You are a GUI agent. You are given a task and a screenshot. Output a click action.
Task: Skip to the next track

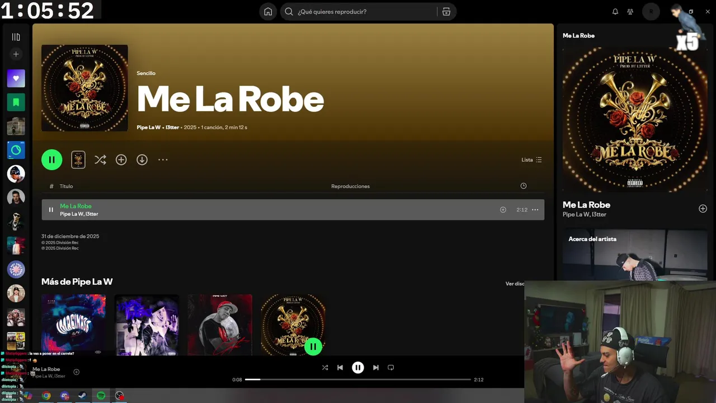[376, 368]
